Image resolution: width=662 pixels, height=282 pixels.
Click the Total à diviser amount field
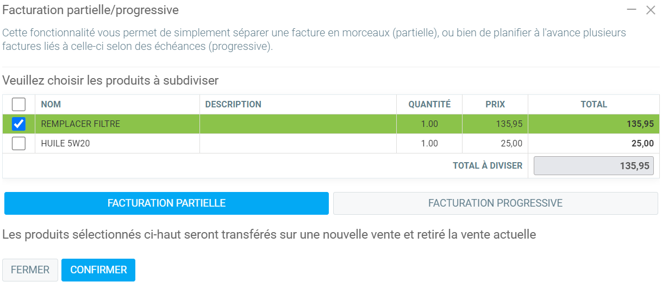(x=594, y=166)
